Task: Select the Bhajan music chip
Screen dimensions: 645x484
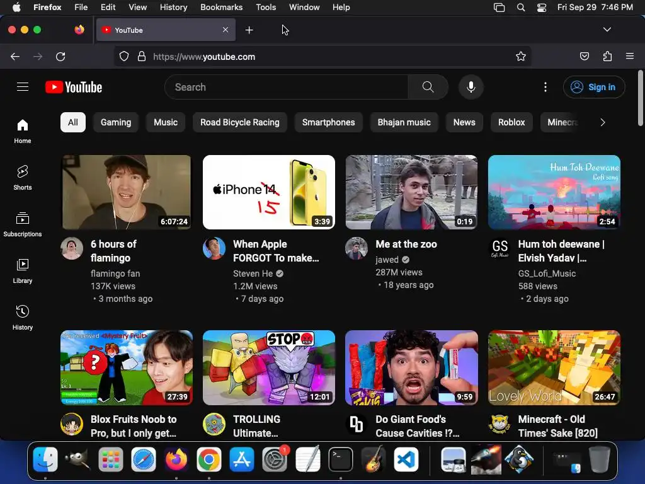Action: [x=404, y=122]
